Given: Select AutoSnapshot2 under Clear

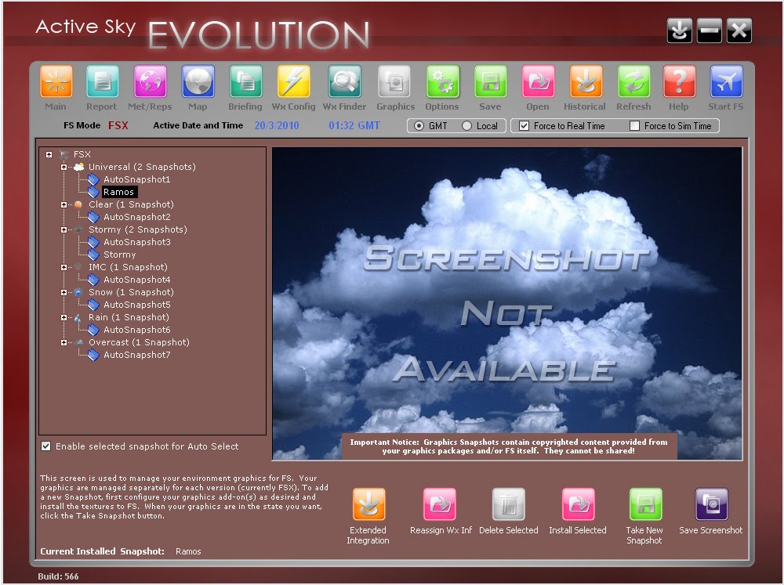Looking at the screenshot, I should tap(136, 217).
